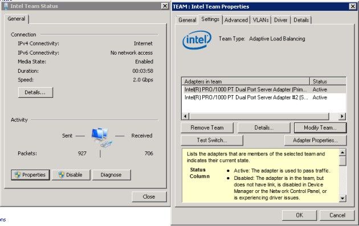359x226 pixels.
Task: Click the 'Adaptive Load Balancing' team type text
Action: click(277, 39)
